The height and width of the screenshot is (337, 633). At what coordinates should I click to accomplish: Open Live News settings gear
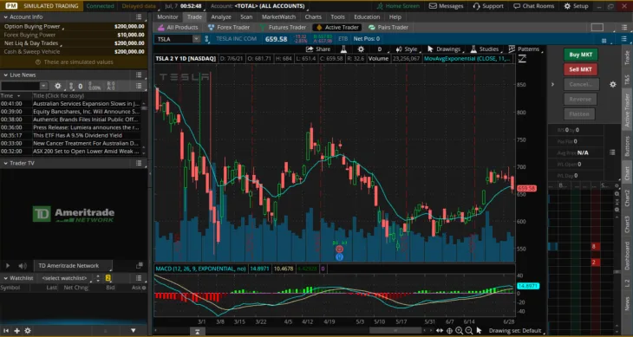pos(58,86)
